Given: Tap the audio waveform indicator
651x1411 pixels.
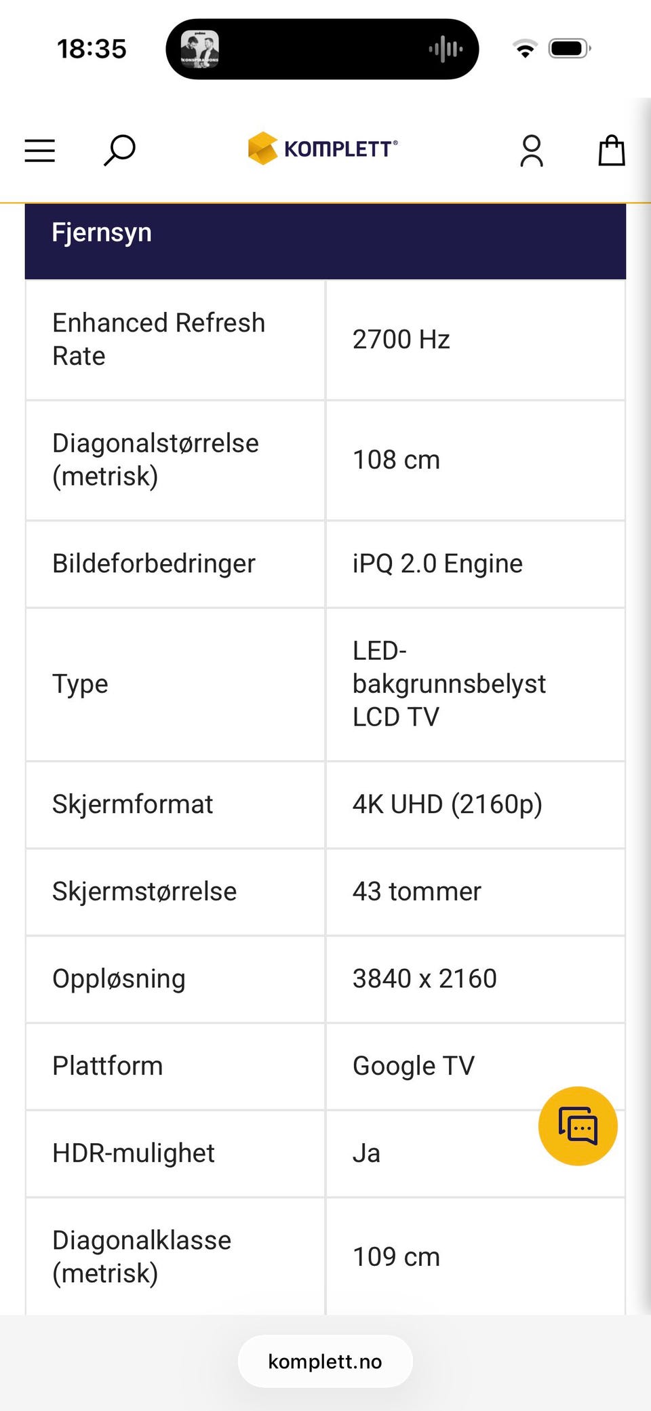Looking at the screenshot, I should 446,49.
